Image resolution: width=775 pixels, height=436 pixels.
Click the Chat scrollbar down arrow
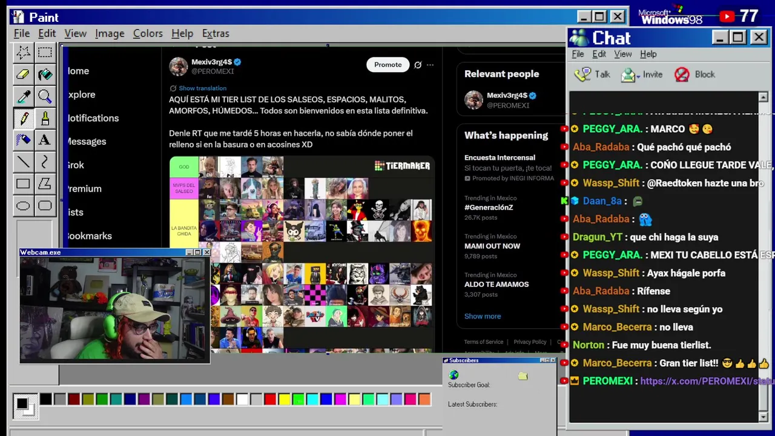tap(763, 417)
